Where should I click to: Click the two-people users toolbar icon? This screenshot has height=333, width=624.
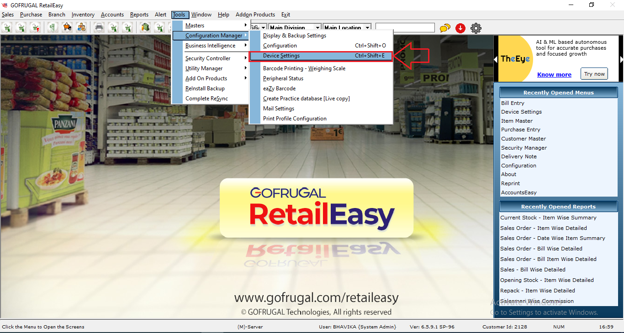[81, 28]
